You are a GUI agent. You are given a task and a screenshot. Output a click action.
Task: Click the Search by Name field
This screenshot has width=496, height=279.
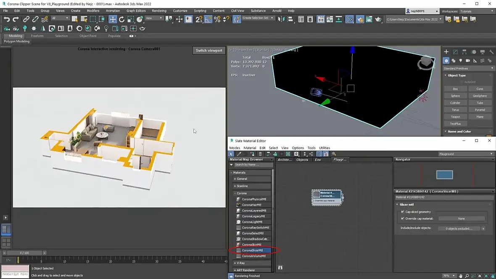253,165
